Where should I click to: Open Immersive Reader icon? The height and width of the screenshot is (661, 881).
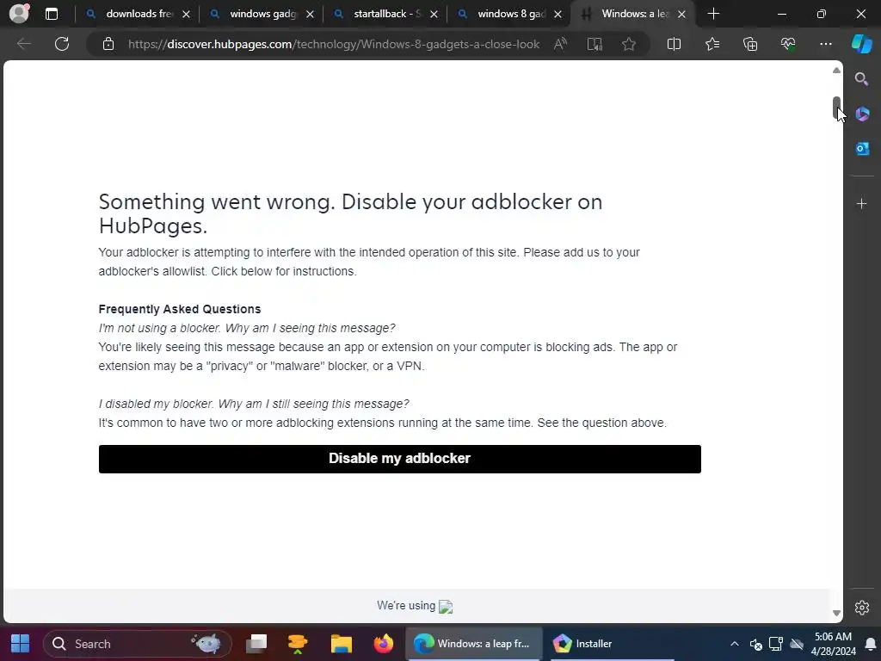pyautogui.click(x=595, y=44)
